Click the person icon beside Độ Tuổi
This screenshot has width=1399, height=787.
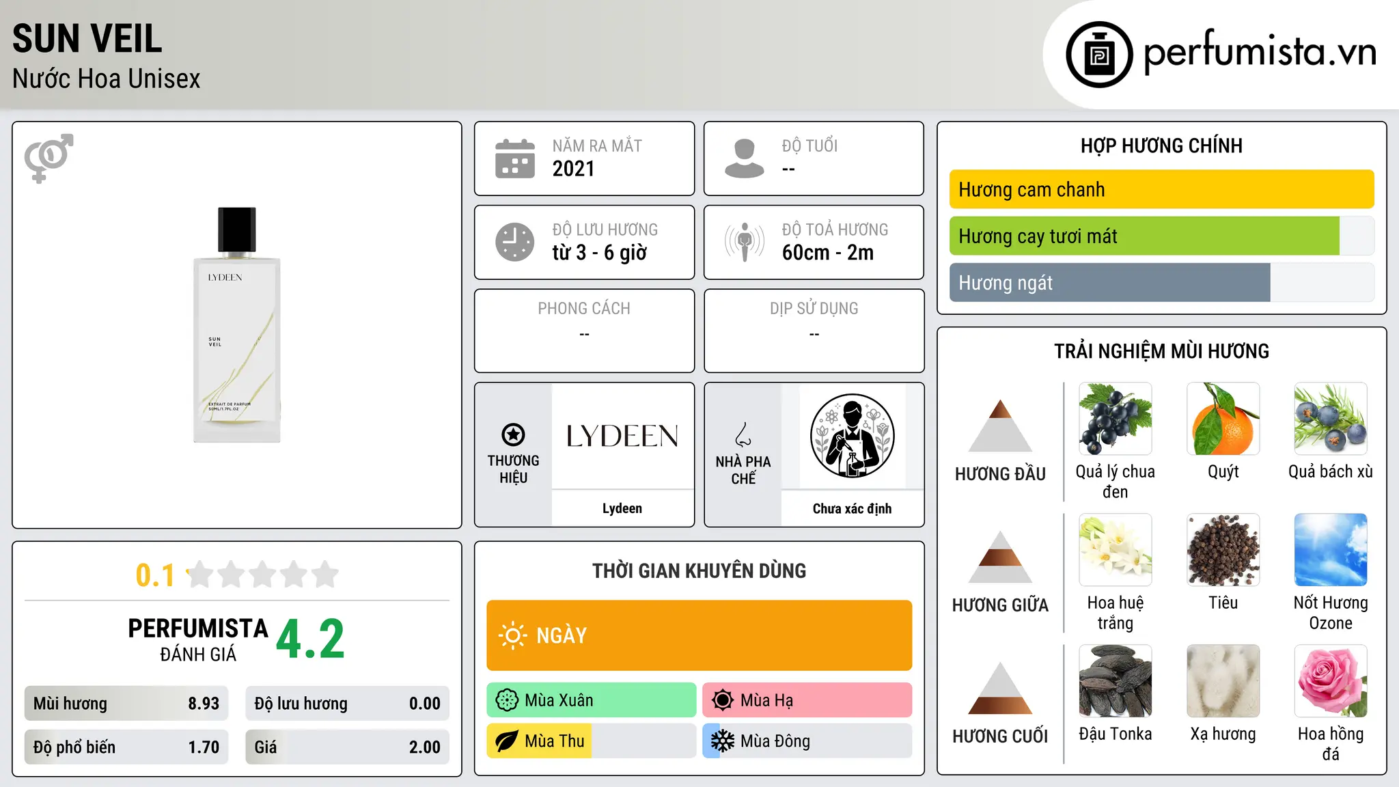point(744,158)
